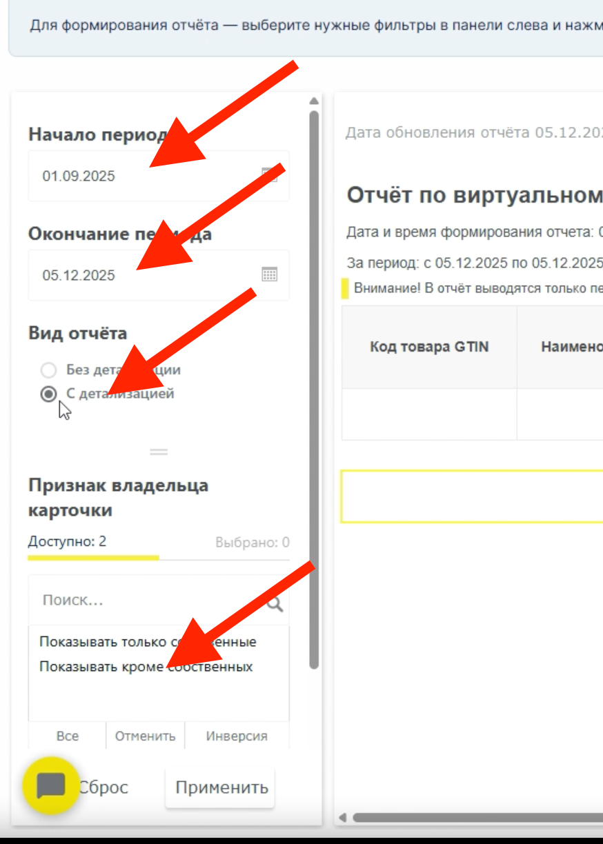Open the calendar picker for Начало периода

click(x=269, y=175)
